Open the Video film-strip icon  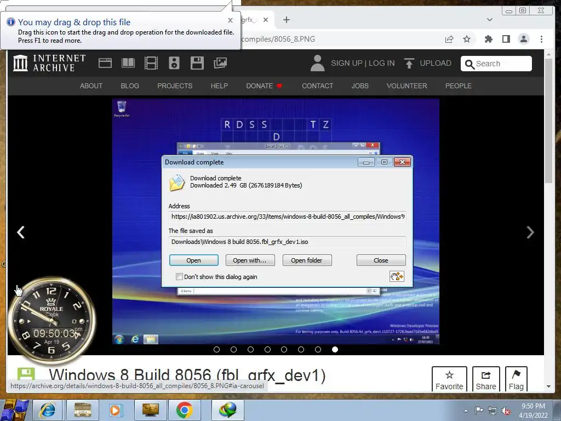(x=151, y=63)
